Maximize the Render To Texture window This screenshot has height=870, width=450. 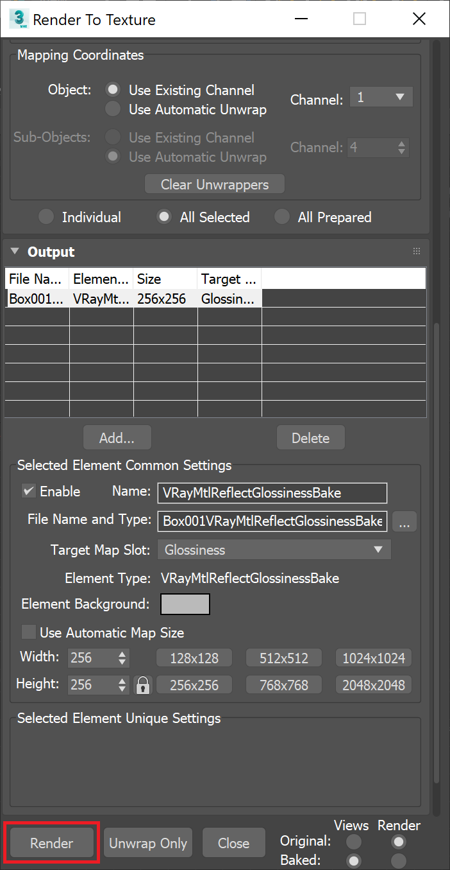tap(360, 19)
